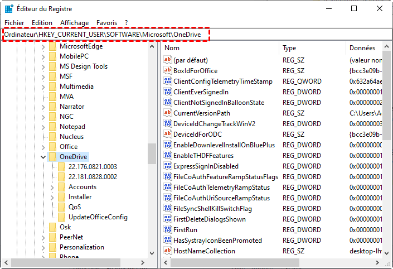Click the string icon of BoxIdForOffice

(167, 70)
